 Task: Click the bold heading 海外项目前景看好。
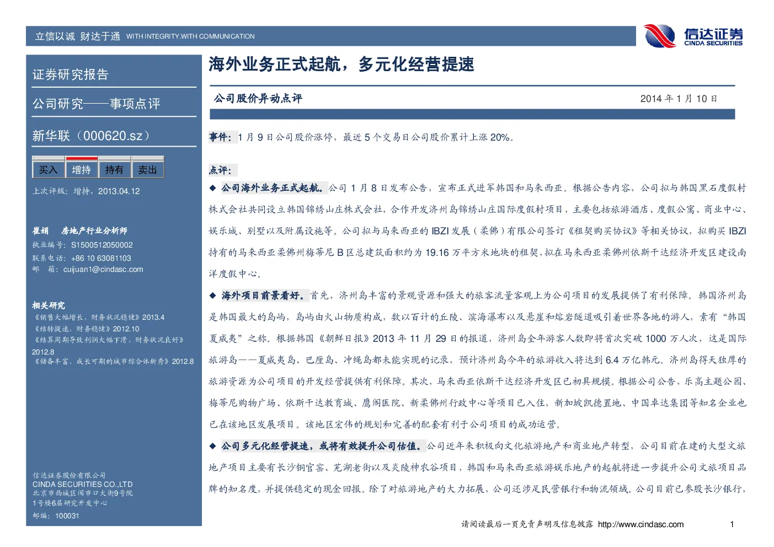[264, 296]
